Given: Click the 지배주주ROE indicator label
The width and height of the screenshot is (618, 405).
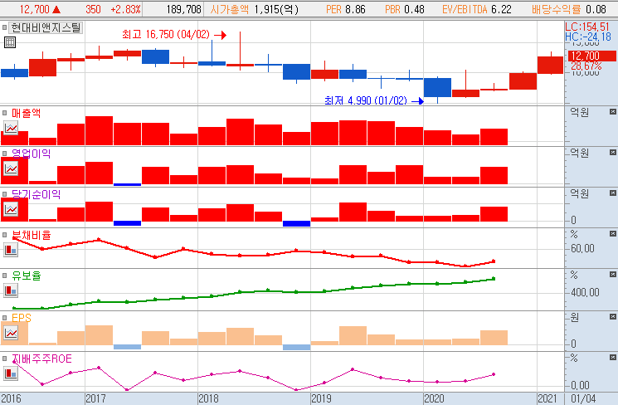Looking at the screenshot, I should pyautogui.click(x=41, y=359).
